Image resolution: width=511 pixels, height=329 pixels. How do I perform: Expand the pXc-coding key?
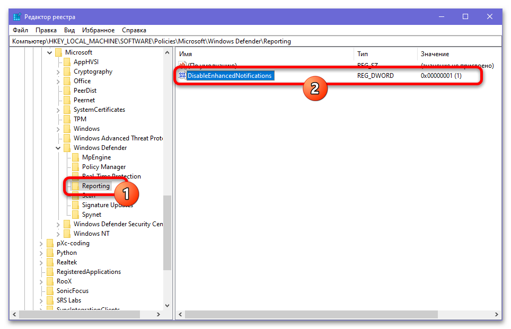(x=41, y=243)
